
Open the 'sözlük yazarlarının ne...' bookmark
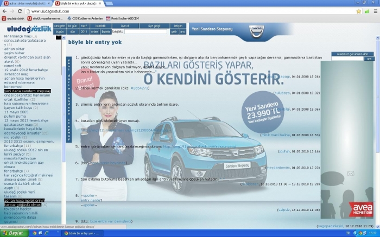(45, 18)
